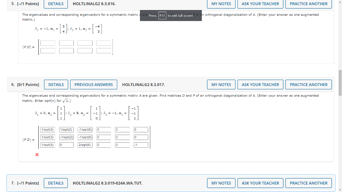
Task: Open MY NOTES for question 7
Action: pyautogui.click(x=221, y=183)
